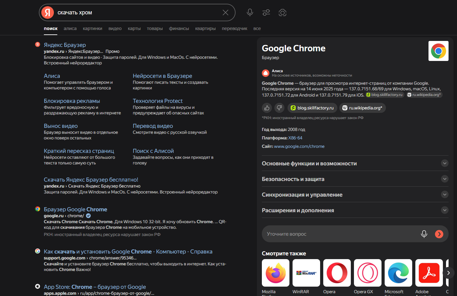
Task: Like the Алиса answer with thumbs up
Action: tap(267, 108)
